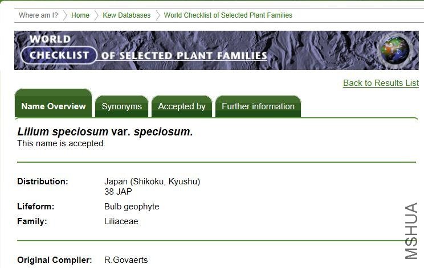
Task: Go to Kew Databases breadcrumb
Action: [127, 15]
